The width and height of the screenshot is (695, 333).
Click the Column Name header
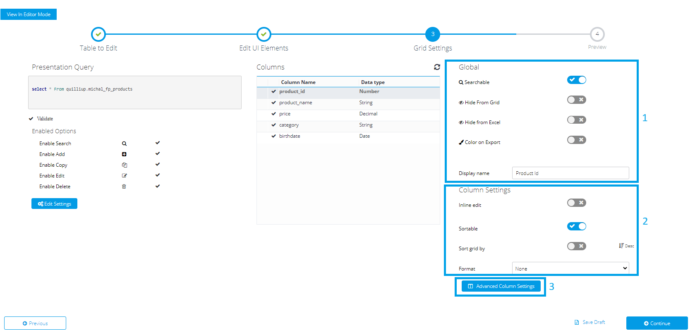coord(298,82)
